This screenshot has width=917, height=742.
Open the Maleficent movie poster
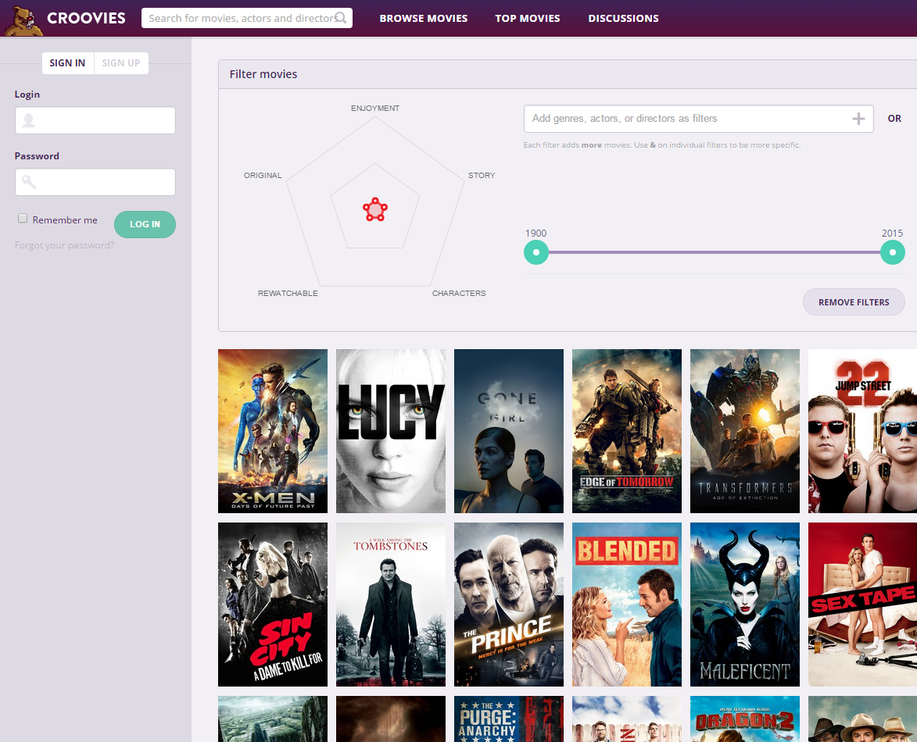pyautogui.click(x=745, y=605)
